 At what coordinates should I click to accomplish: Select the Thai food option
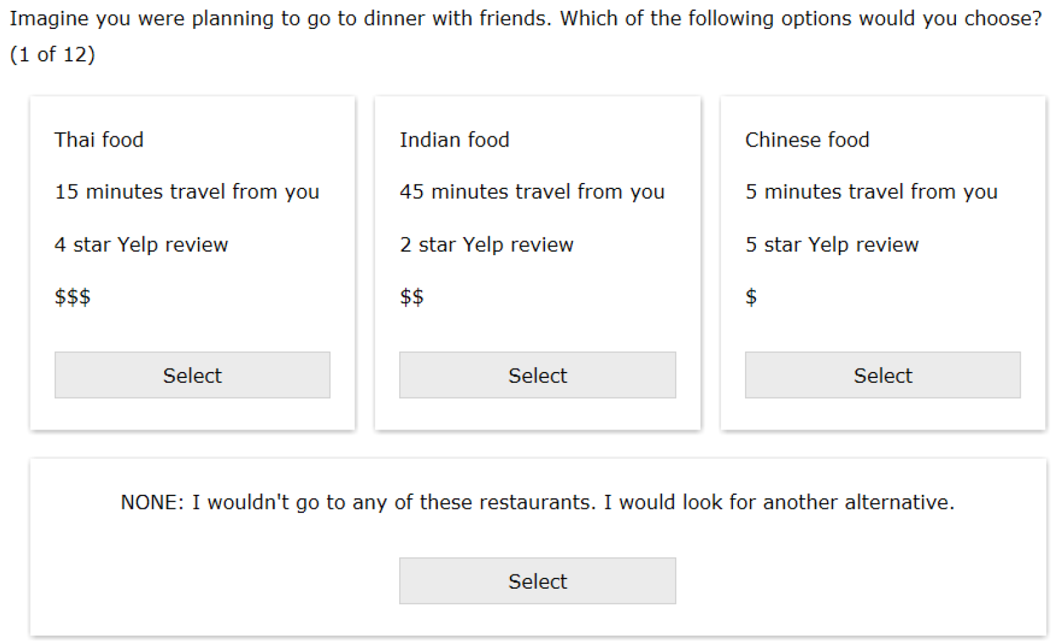(x=192, y=375)
